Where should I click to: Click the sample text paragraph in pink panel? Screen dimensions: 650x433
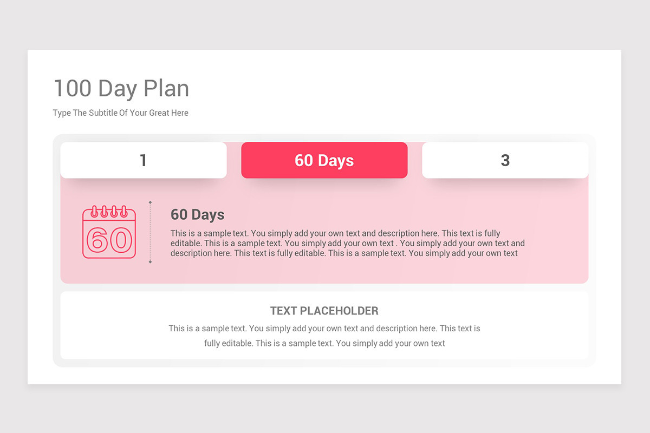point(348,243)
